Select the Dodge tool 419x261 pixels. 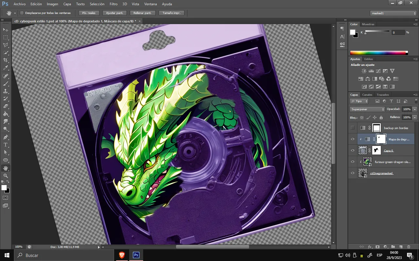point(6,129)
